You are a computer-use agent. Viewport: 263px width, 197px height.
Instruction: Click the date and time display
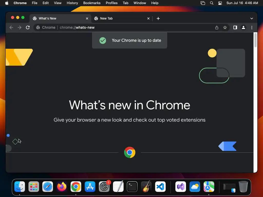click(242, 3)
